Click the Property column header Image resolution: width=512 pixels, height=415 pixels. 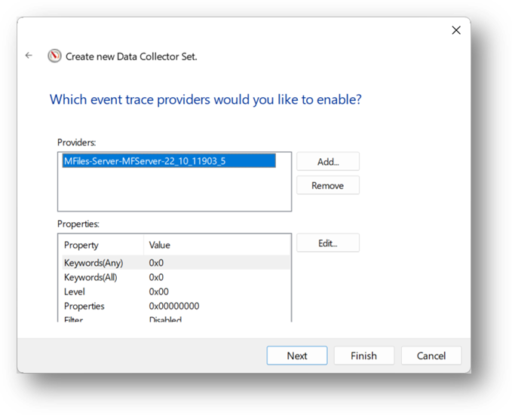coord(103,245)
